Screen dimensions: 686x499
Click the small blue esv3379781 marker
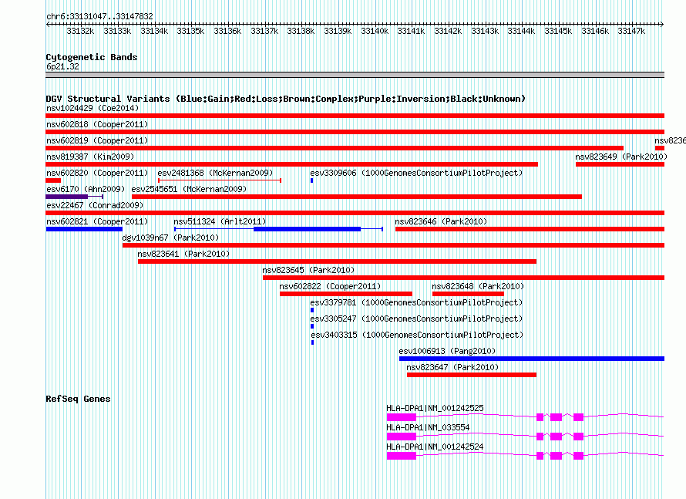point(312,310)
